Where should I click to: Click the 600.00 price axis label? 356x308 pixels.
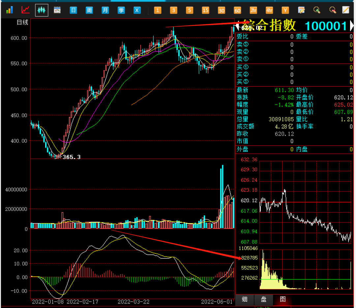point(19,38)
